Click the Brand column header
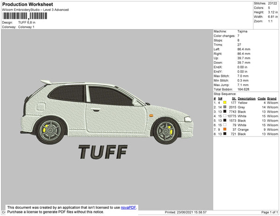280x216 pixels. coord(272,99)
